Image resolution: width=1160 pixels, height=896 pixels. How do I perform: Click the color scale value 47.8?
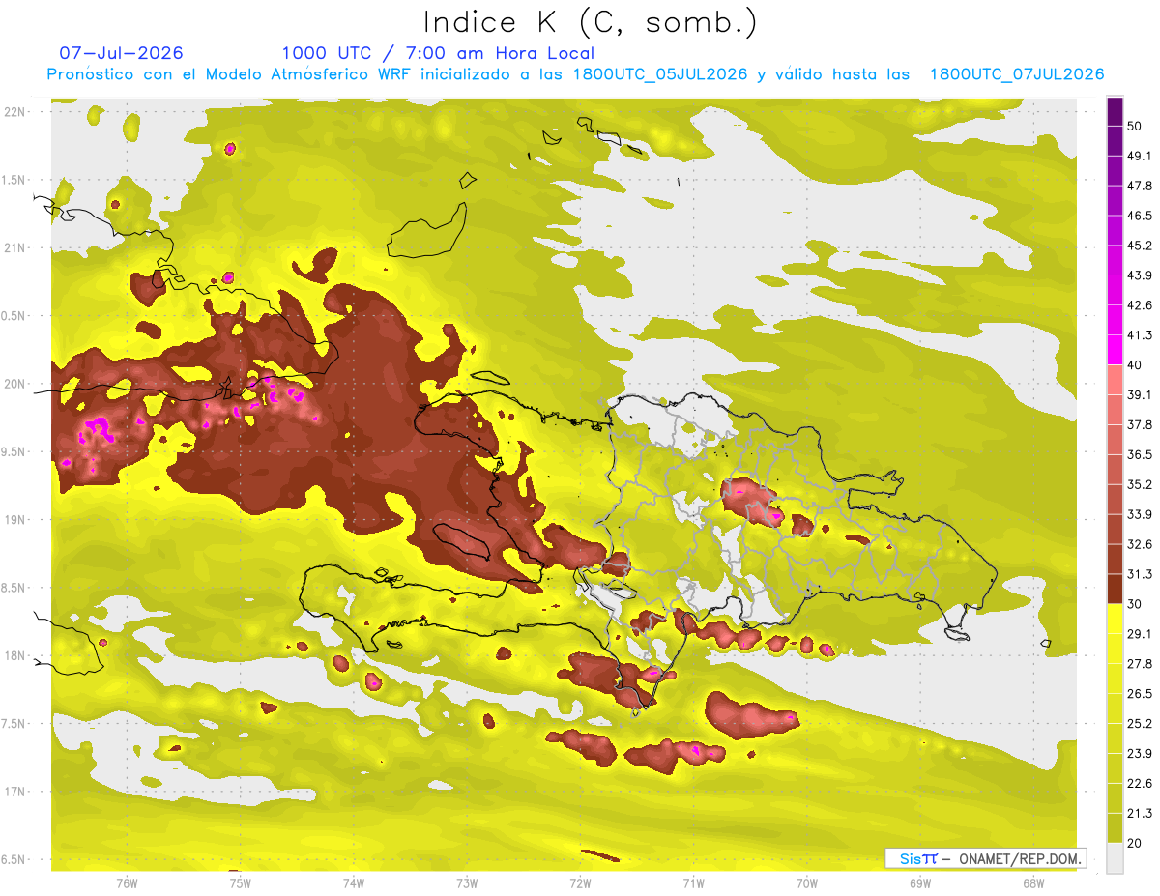(x=1140, y=186)
